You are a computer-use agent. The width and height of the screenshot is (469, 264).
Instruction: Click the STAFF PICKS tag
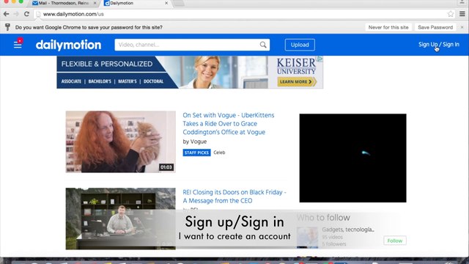[196, 153]
